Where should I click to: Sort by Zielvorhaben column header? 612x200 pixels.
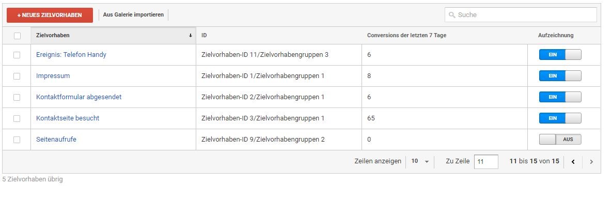(x=53, y=36)
